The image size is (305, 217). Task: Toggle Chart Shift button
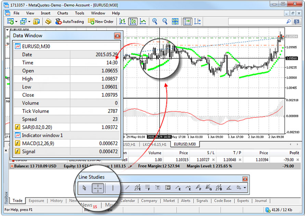click(198, 22)
